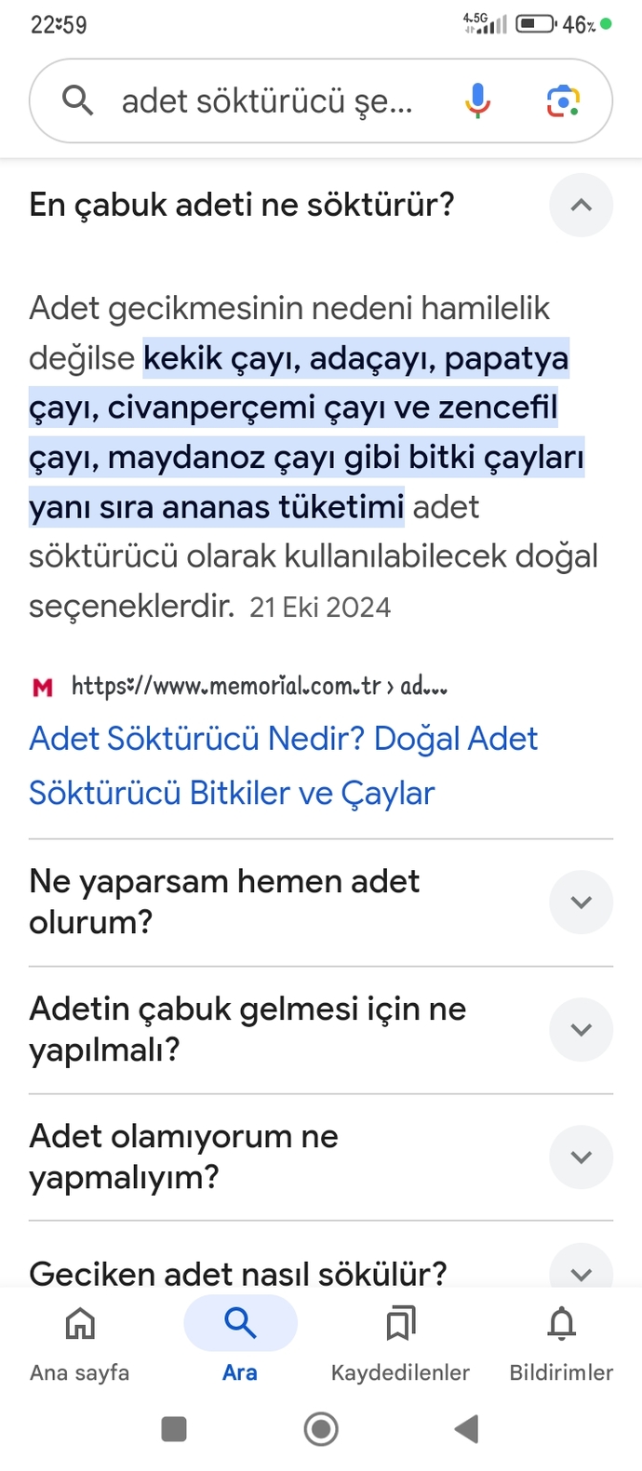Expand "Geciken adet nasıl sökülür?" question
Image resolution: width=642 pixels, height=1471 pixels.
click(581, 1272)
